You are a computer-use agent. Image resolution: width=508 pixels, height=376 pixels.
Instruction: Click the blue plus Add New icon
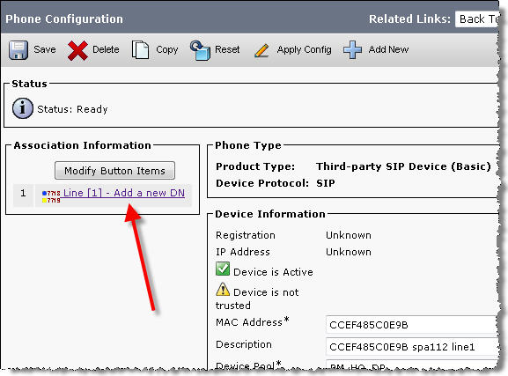[x=352, y=49]
